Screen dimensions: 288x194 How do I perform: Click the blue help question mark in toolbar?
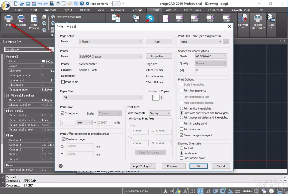(82, 3)
